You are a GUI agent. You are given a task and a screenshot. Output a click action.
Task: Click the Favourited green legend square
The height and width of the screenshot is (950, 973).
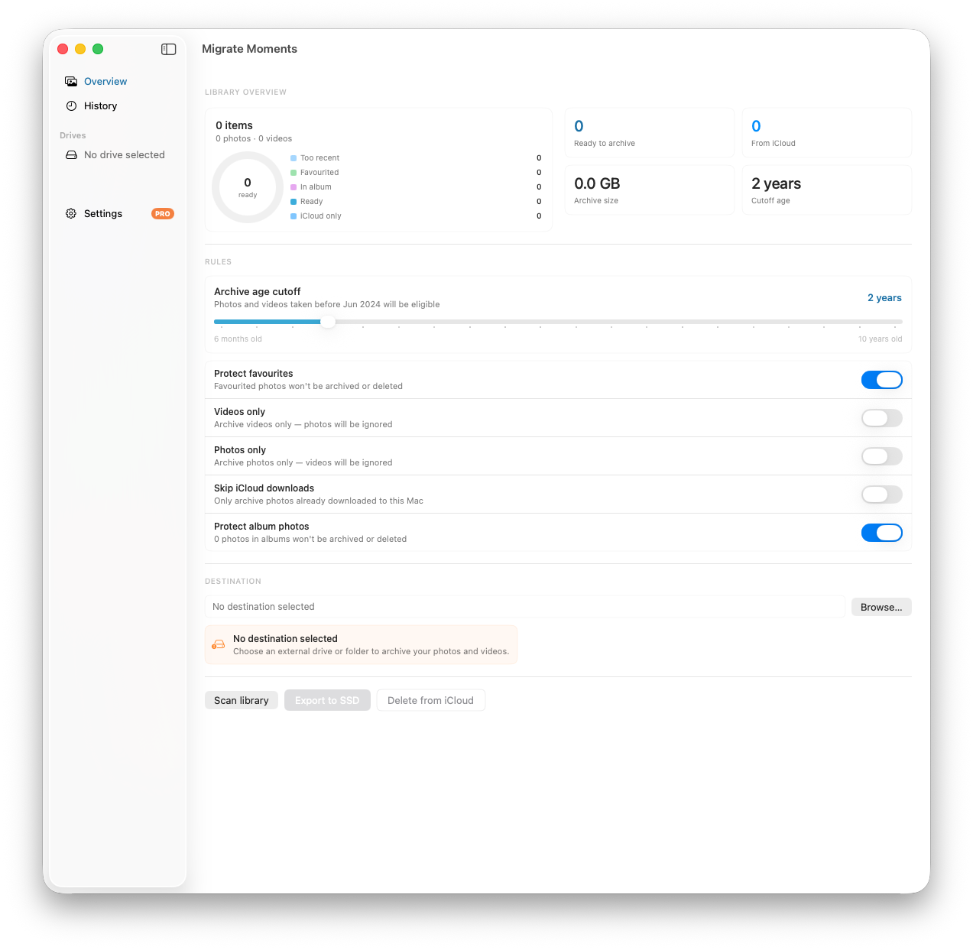tap(294, 173)
